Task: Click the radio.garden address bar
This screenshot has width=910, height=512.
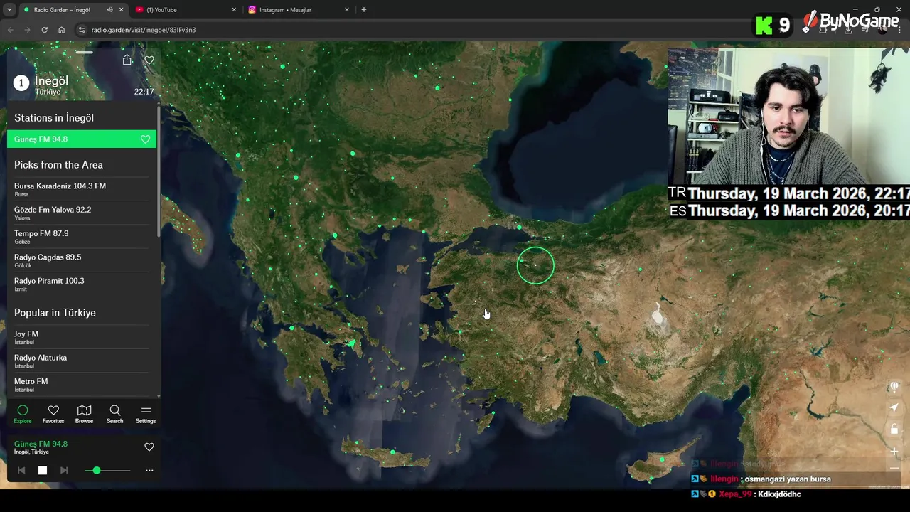Action: point(412,30)
